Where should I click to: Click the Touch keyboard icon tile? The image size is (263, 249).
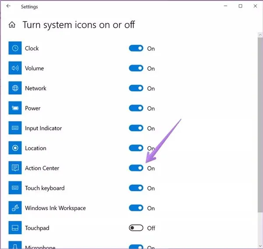click(x=15, y=188)
